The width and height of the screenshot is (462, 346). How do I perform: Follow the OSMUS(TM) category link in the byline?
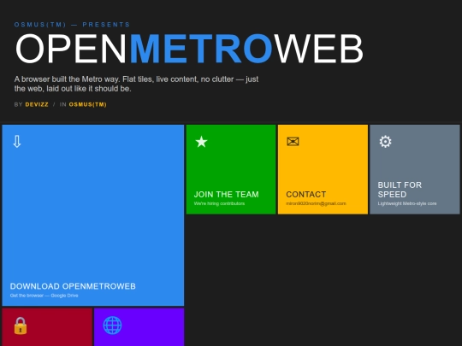(88, 104)
